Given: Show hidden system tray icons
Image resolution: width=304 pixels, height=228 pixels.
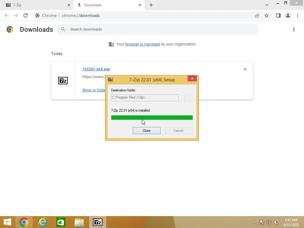Looking at the screenshot, I should point(254,222).
